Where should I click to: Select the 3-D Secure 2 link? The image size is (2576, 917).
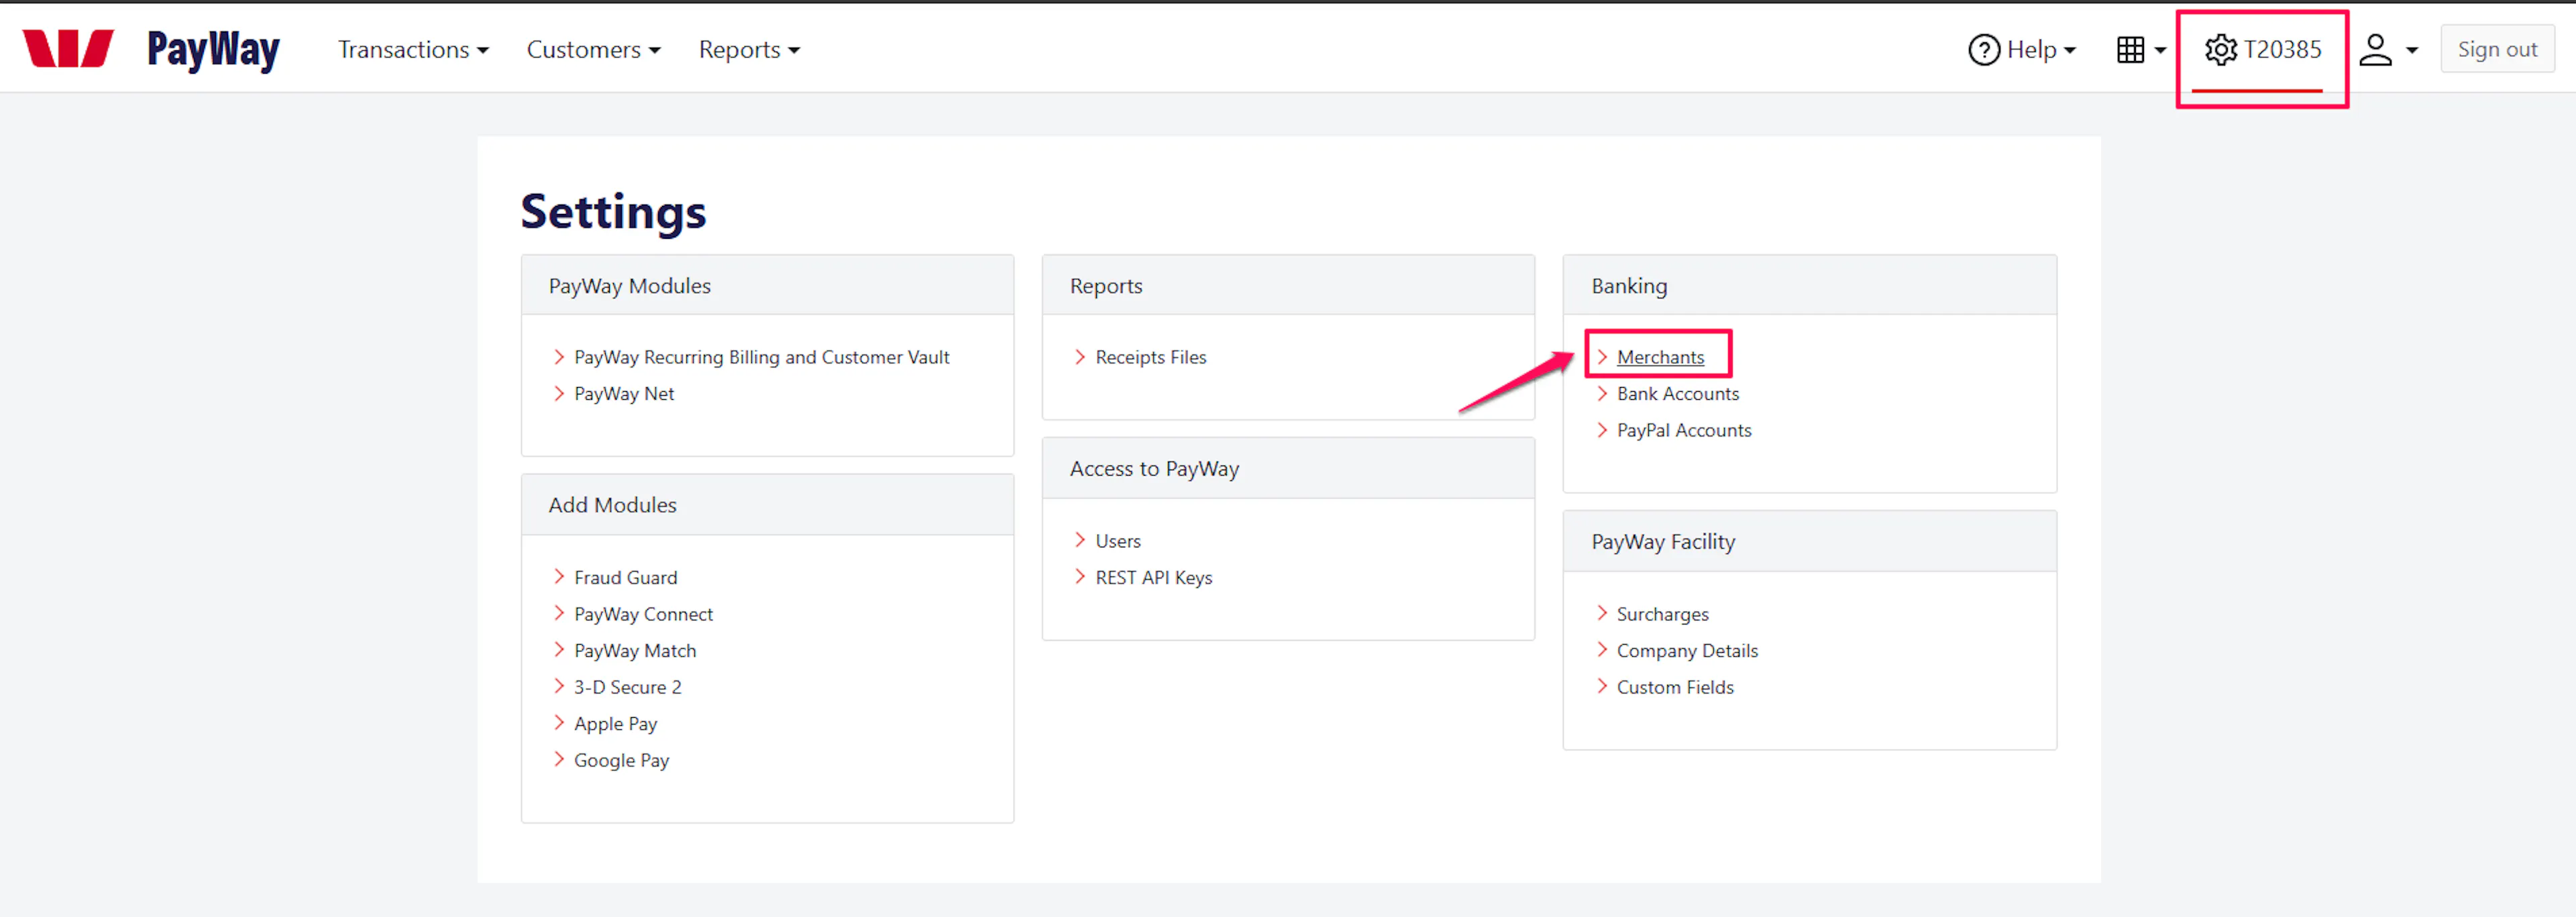[627, 687]
